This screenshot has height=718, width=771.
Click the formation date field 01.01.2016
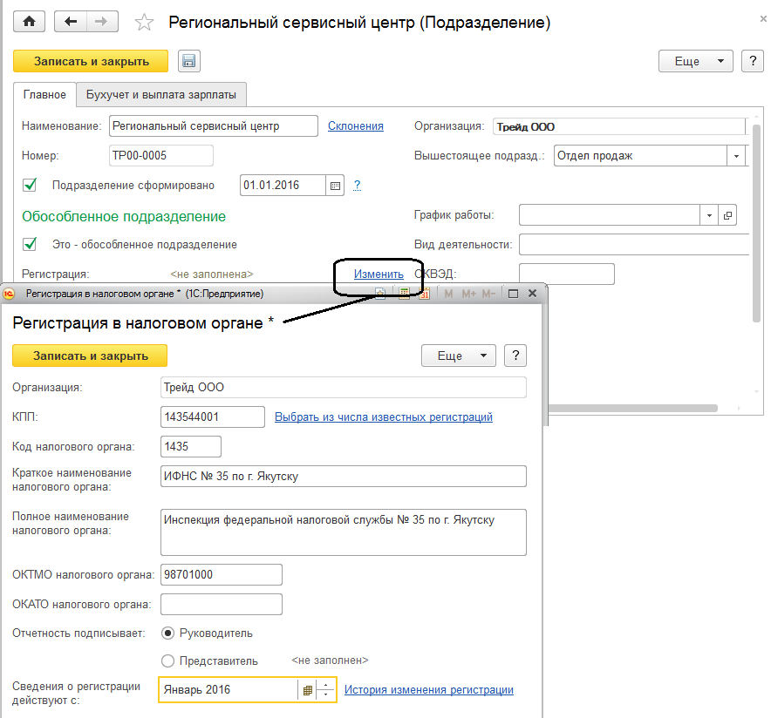click(x=283, y=186)
